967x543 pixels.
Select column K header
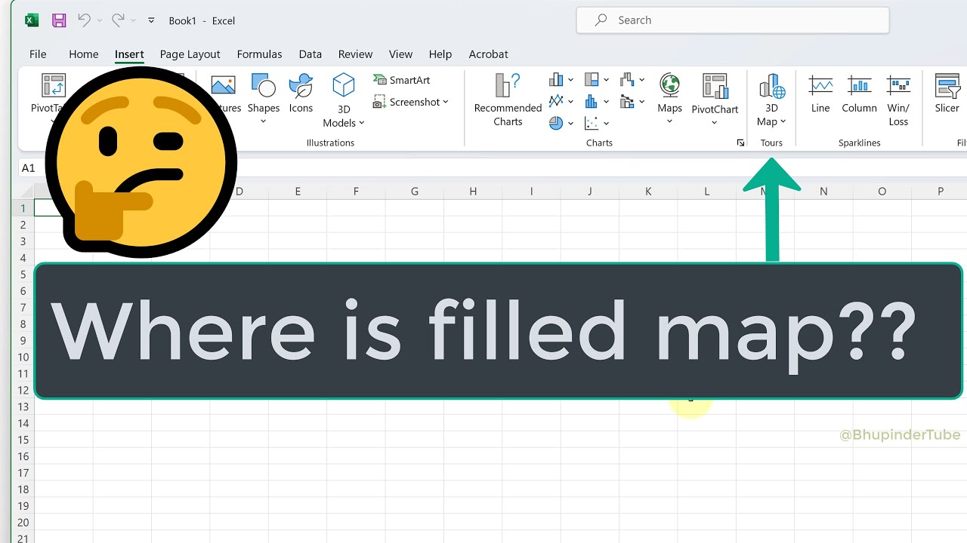[x=648, y=192]
